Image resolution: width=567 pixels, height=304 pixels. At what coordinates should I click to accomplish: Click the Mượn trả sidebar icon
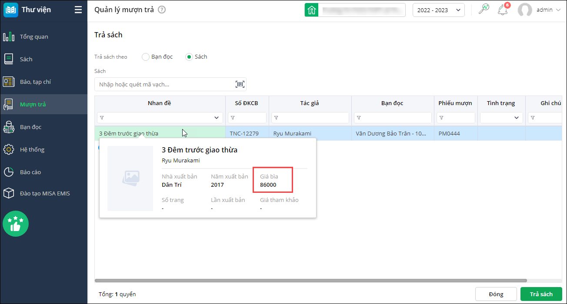pos(9,104)
